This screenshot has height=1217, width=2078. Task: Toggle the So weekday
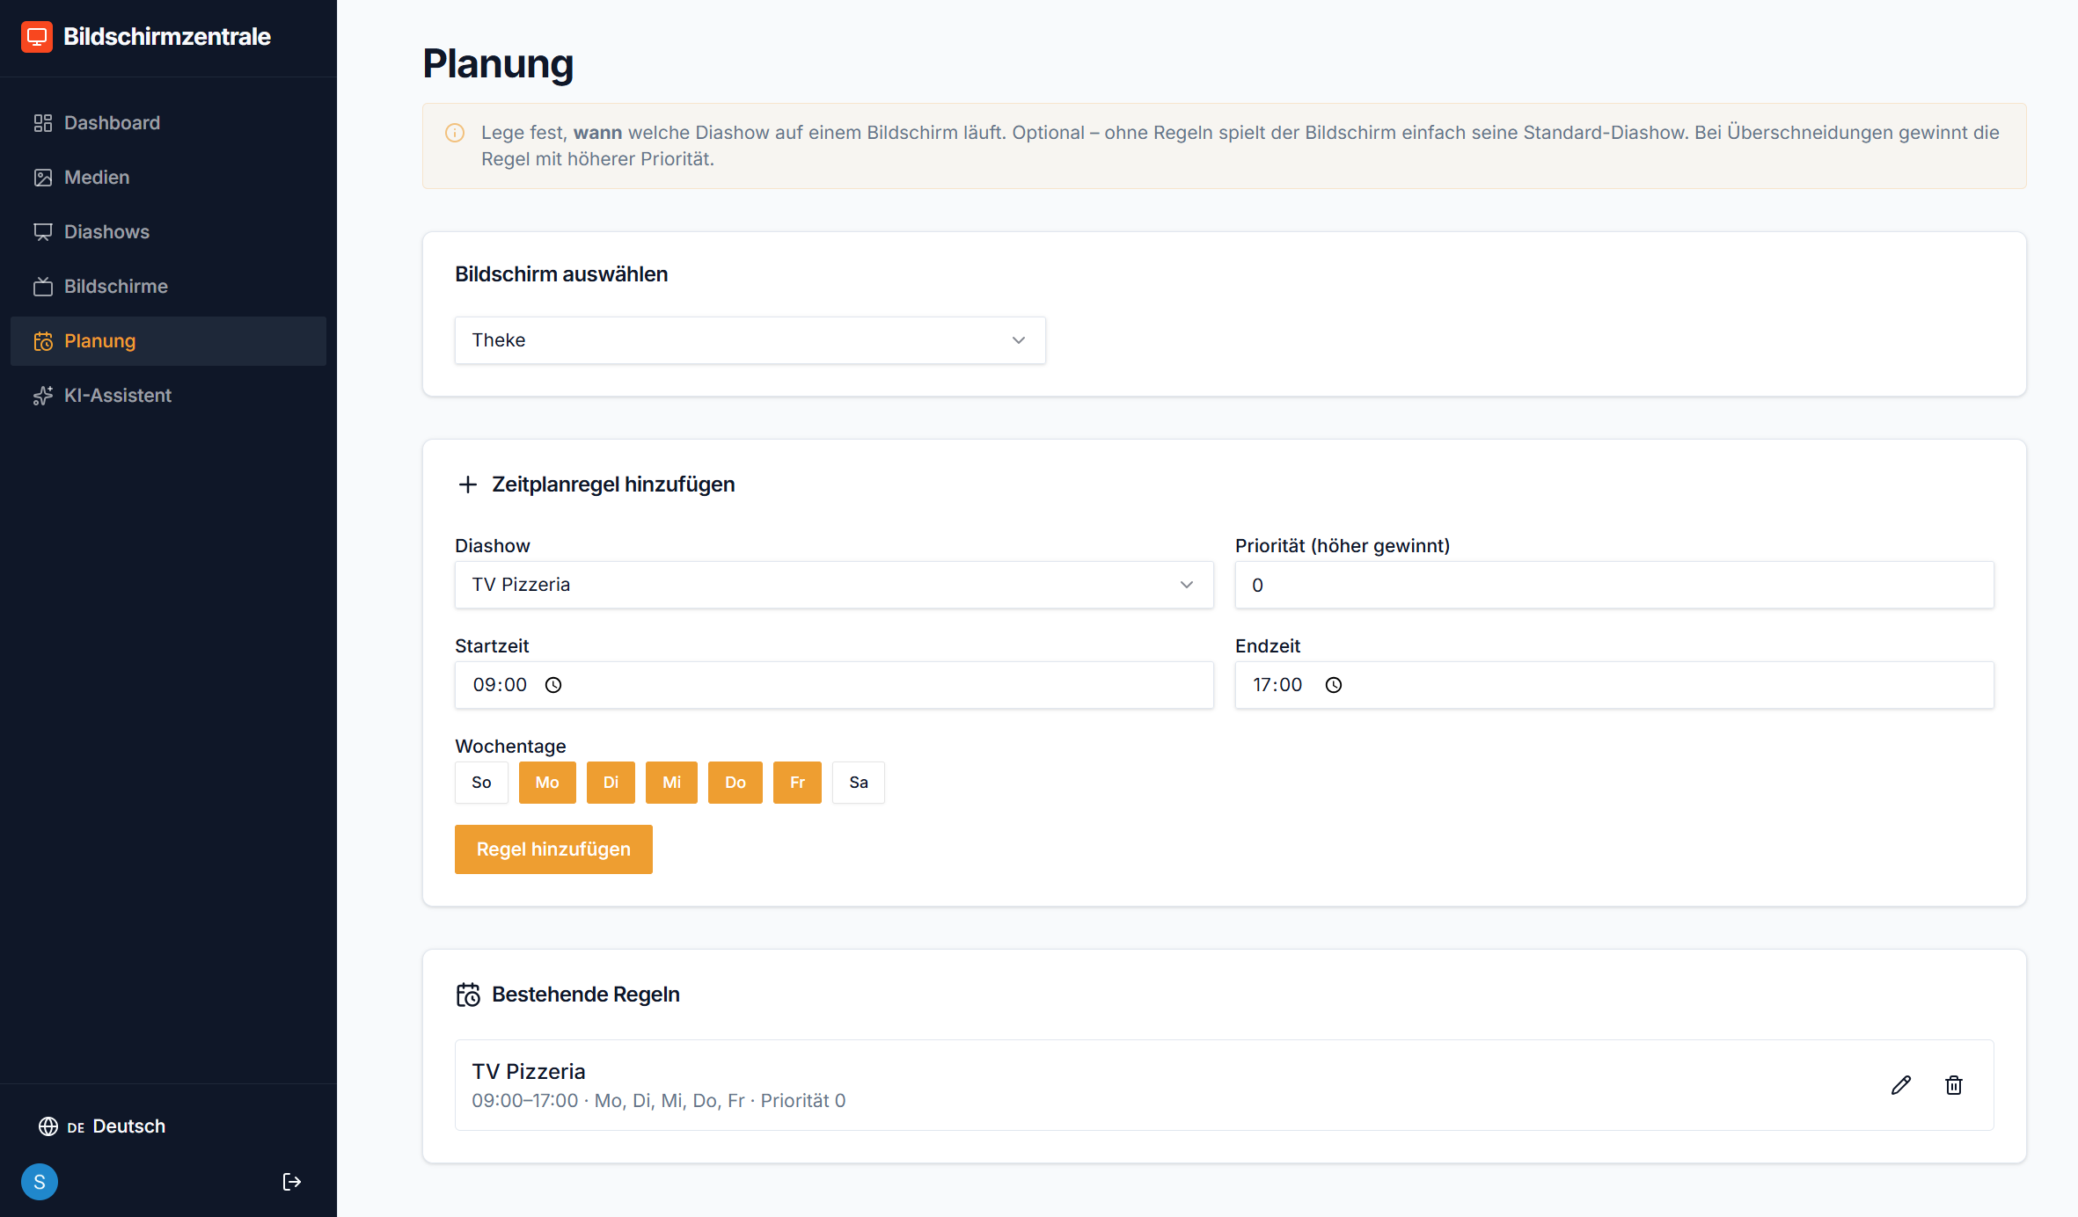481,783
